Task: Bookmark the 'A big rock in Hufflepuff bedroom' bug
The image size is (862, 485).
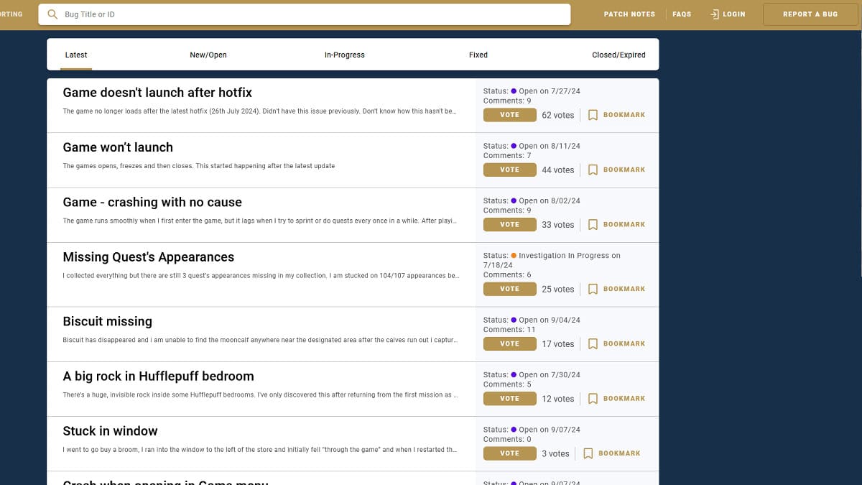Action: point(616,398)
